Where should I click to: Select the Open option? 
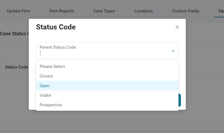click(107, 86)
